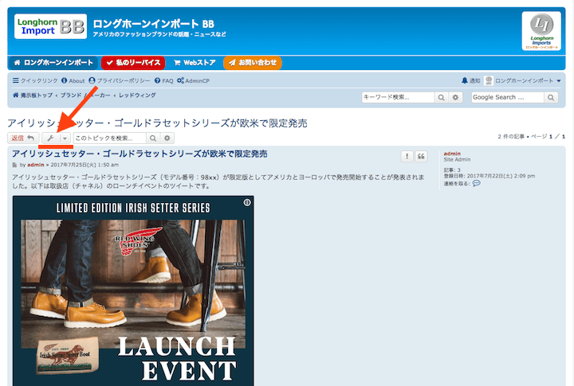Click the post document icon before 'by admin'
This screenshot has width=574, height=386.
click(14, 165)
